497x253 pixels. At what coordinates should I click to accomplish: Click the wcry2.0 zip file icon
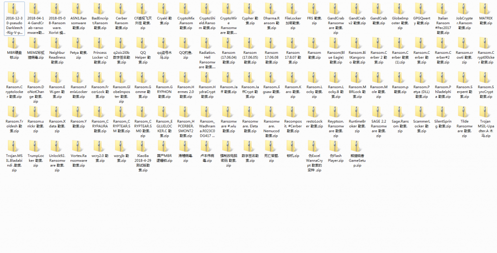[100, 146]
